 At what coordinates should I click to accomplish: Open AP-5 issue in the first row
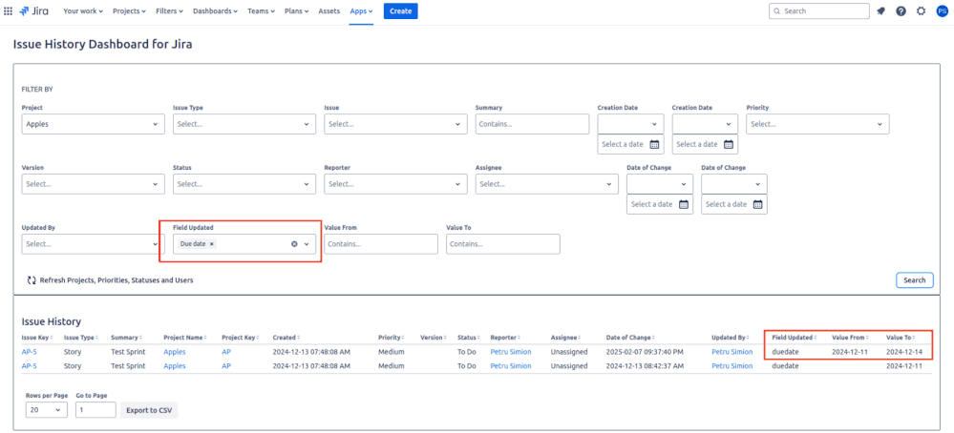click(30, 351)
